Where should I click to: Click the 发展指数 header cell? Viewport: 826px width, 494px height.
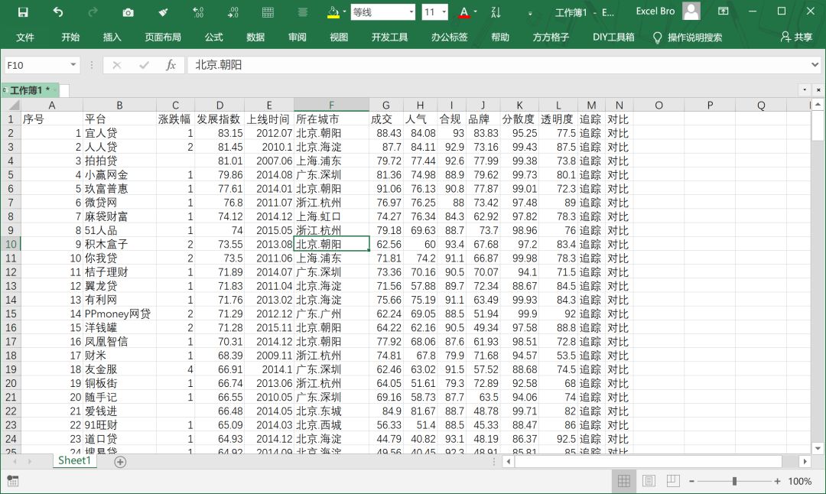point(220,119)
